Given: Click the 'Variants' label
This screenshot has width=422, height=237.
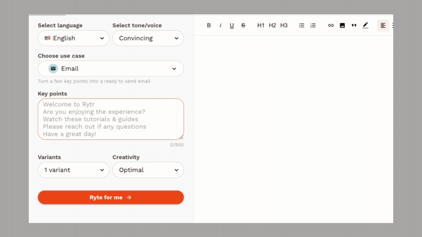Looking at the screenshot, I should [49, 157].
